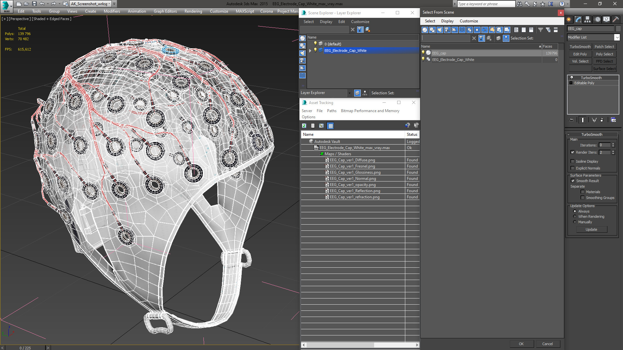Open Paths menu in Asset Tracking
The height and width of the screenshot is (350, 623).
[x=332, y=111]
